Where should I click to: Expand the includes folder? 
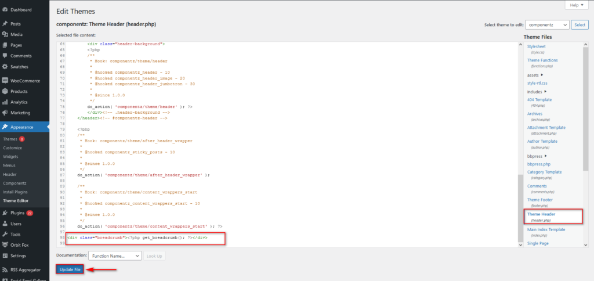tap(537, 91)
